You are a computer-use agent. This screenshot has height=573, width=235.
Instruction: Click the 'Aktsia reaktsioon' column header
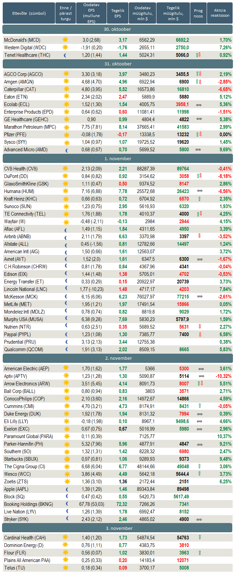[220, 13]
